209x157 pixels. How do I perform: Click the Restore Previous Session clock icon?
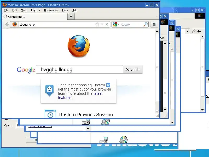coord(50,114)
